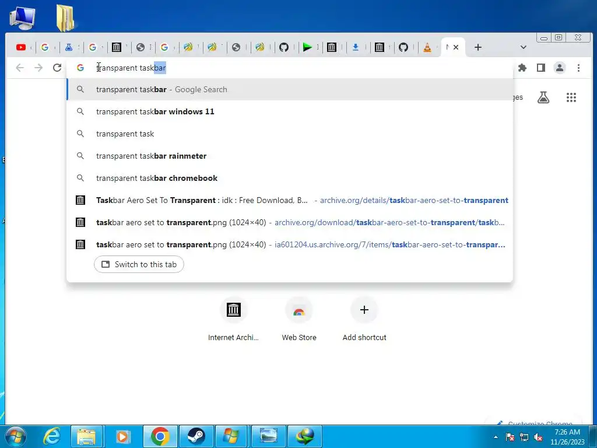Image resolution: width=597 pixels, height=448 pixels.
Task: Open archive.org/download taskbar png suggestion
Action: pyautogui.click(x=290, y=222)
